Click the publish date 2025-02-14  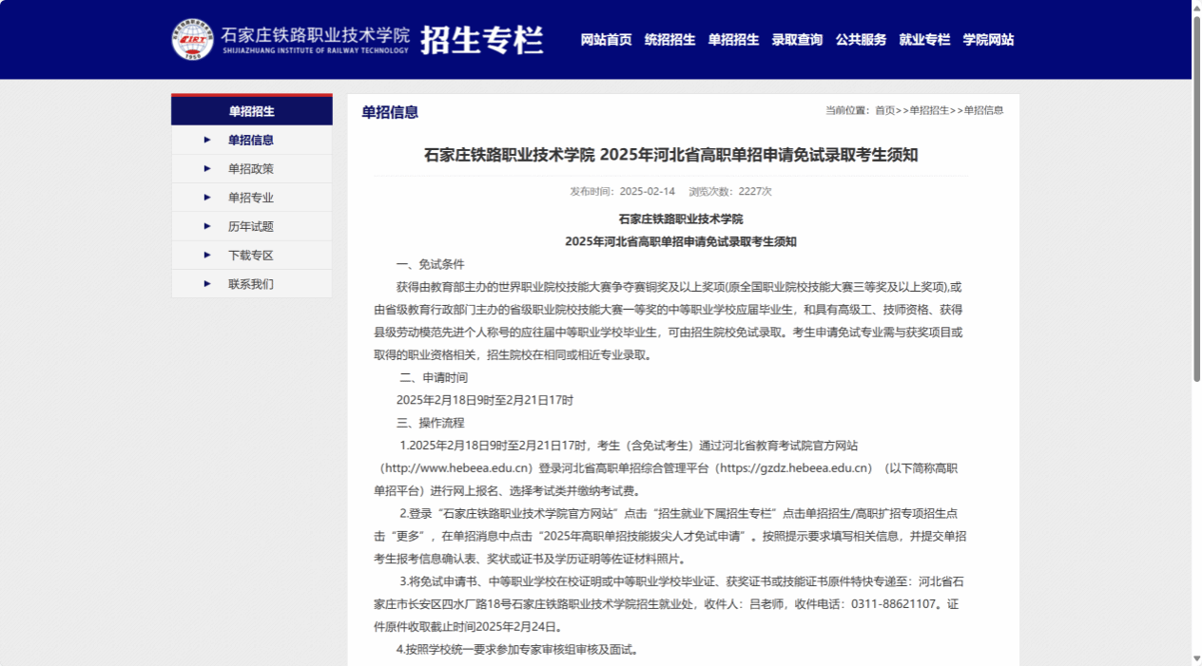coord(648,191)
